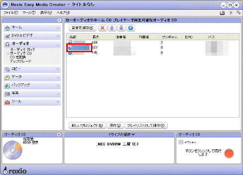Viewport: 243px width, 175px height.
Task: Open the ヘルプ(H) menu
Action: point(63,13)
